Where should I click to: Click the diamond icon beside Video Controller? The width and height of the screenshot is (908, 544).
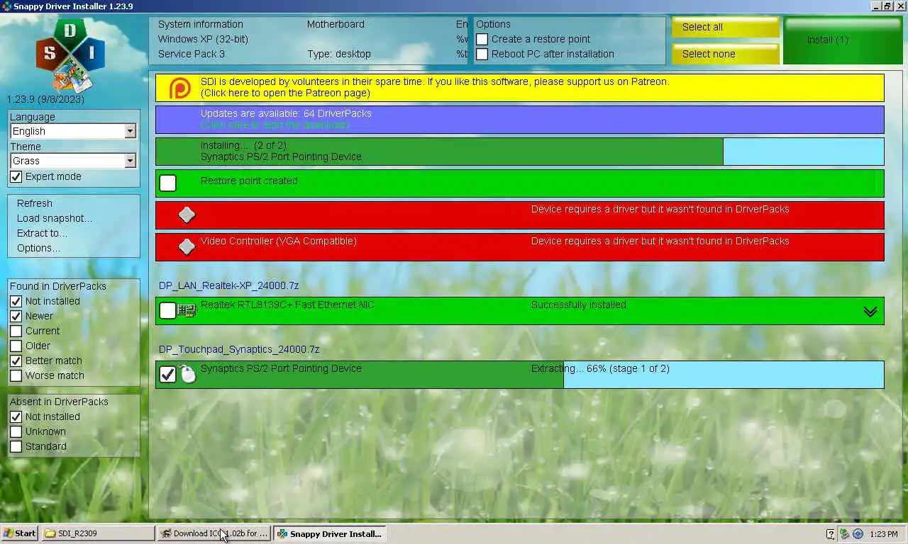(x=187, y=246)
